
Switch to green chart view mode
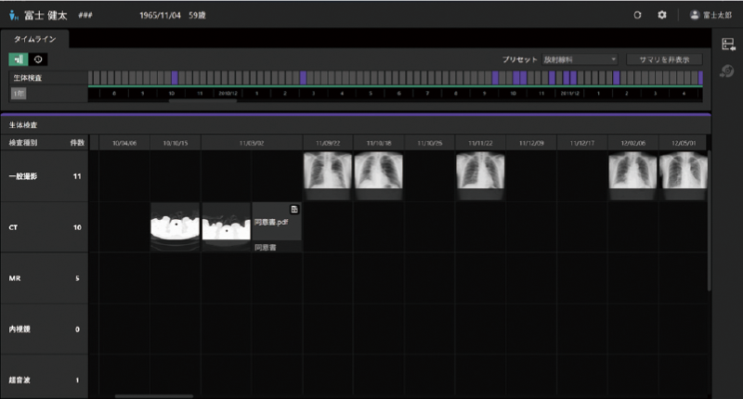pyautogui.click(x=19, y=59)
